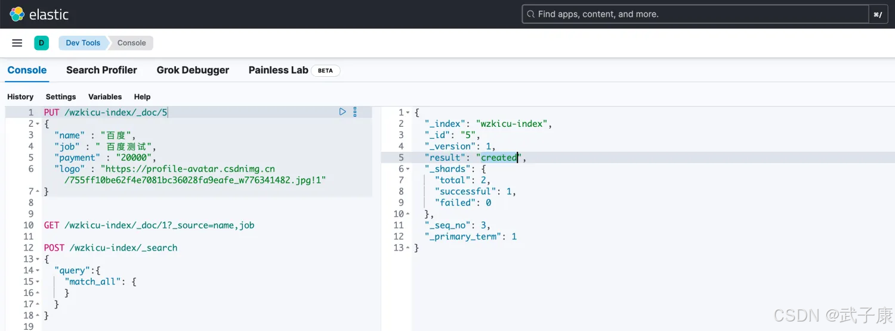This screenshot has height=331, width=895.
Task: Click the green D space avatar
Action: [x=41, y=43]
